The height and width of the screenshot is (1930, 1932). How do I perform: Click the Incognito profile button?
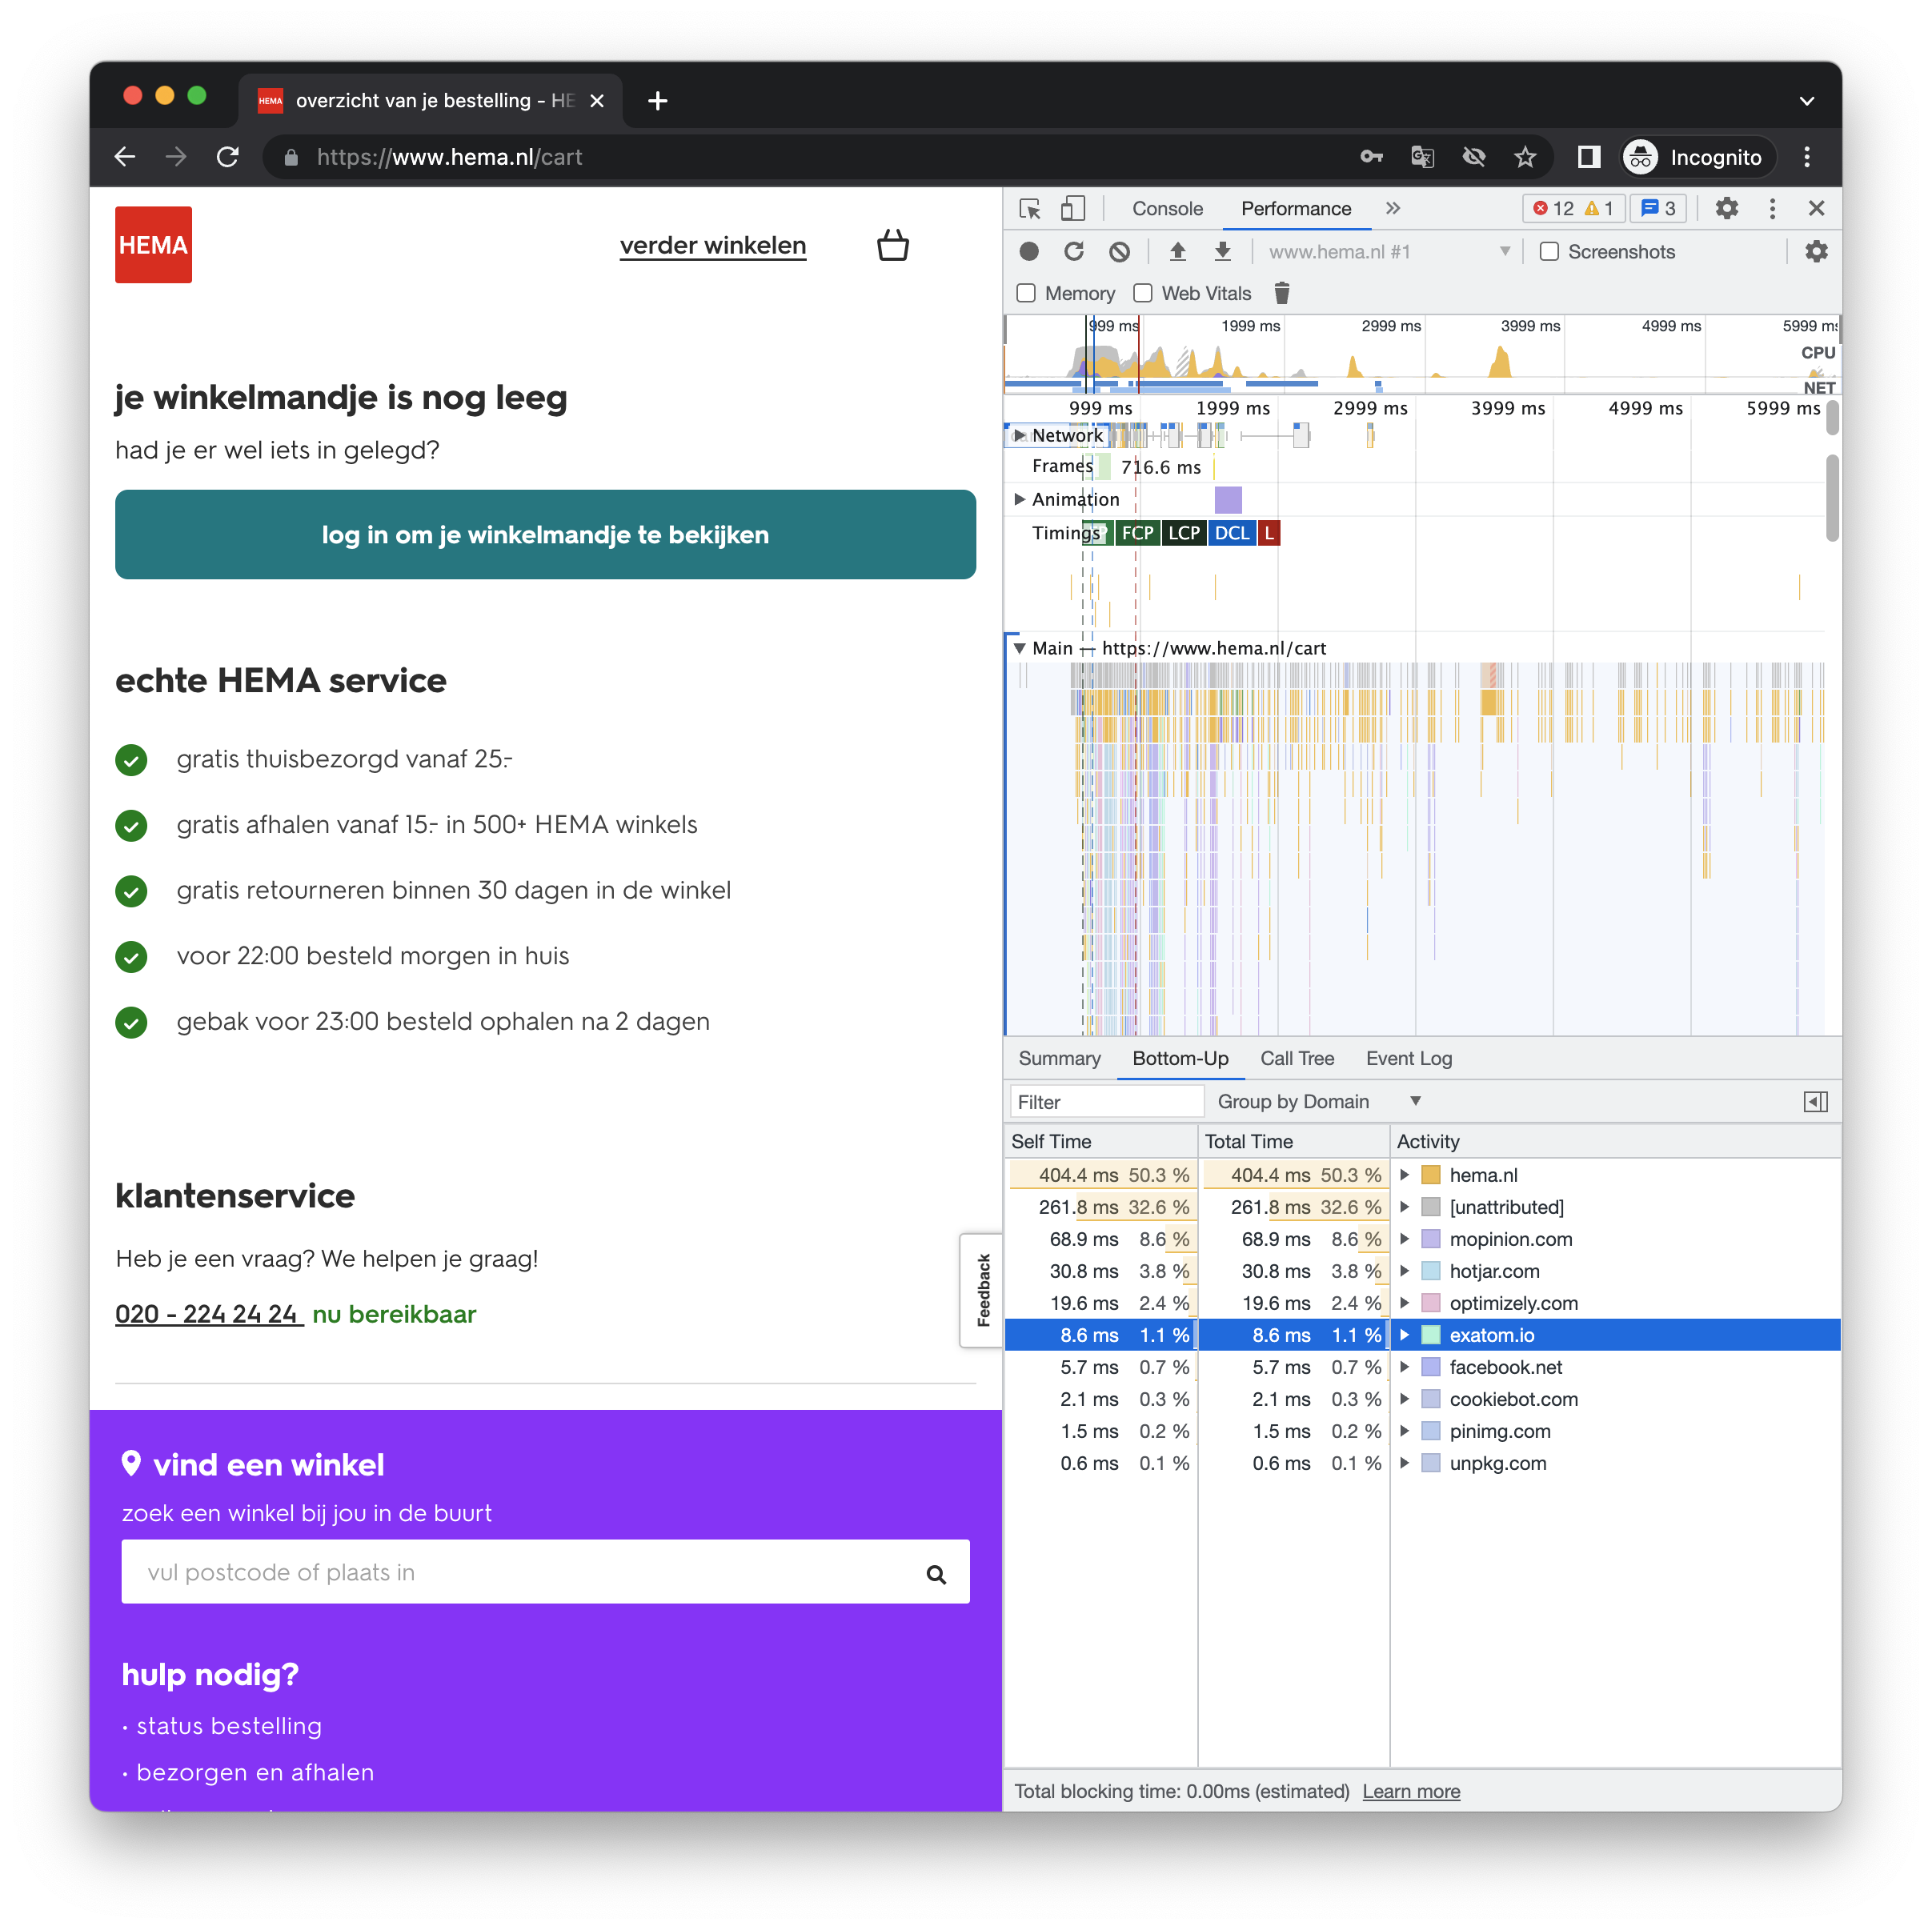(x=1698, y=157)
